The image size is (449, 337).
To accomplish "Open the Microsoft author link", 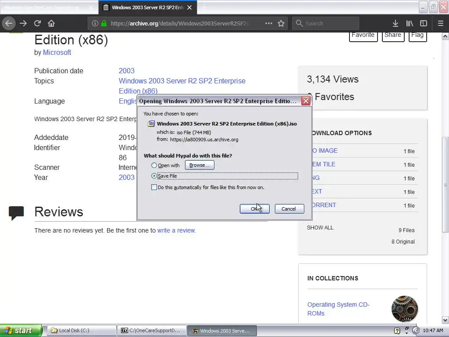I will [57, 53].
